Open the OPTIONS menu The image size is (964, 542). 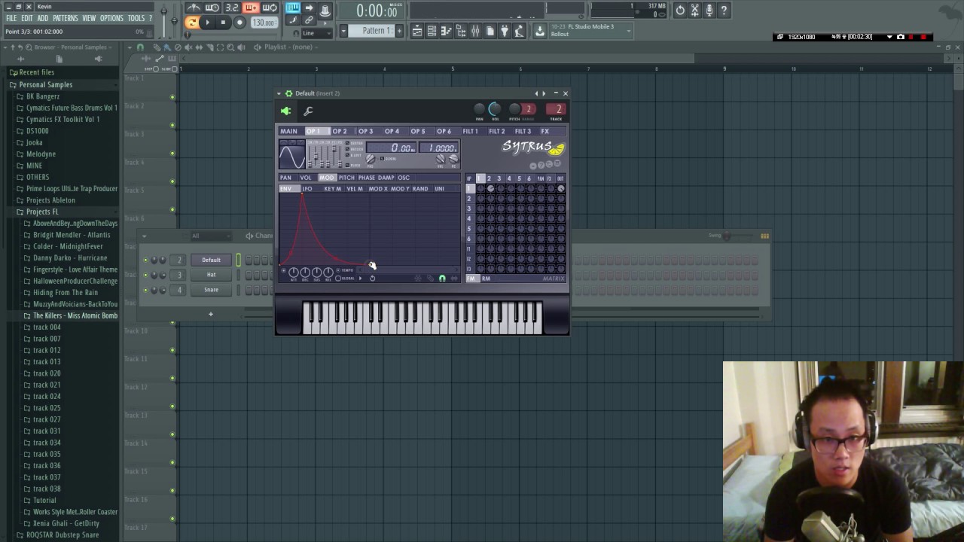point(111,18)
